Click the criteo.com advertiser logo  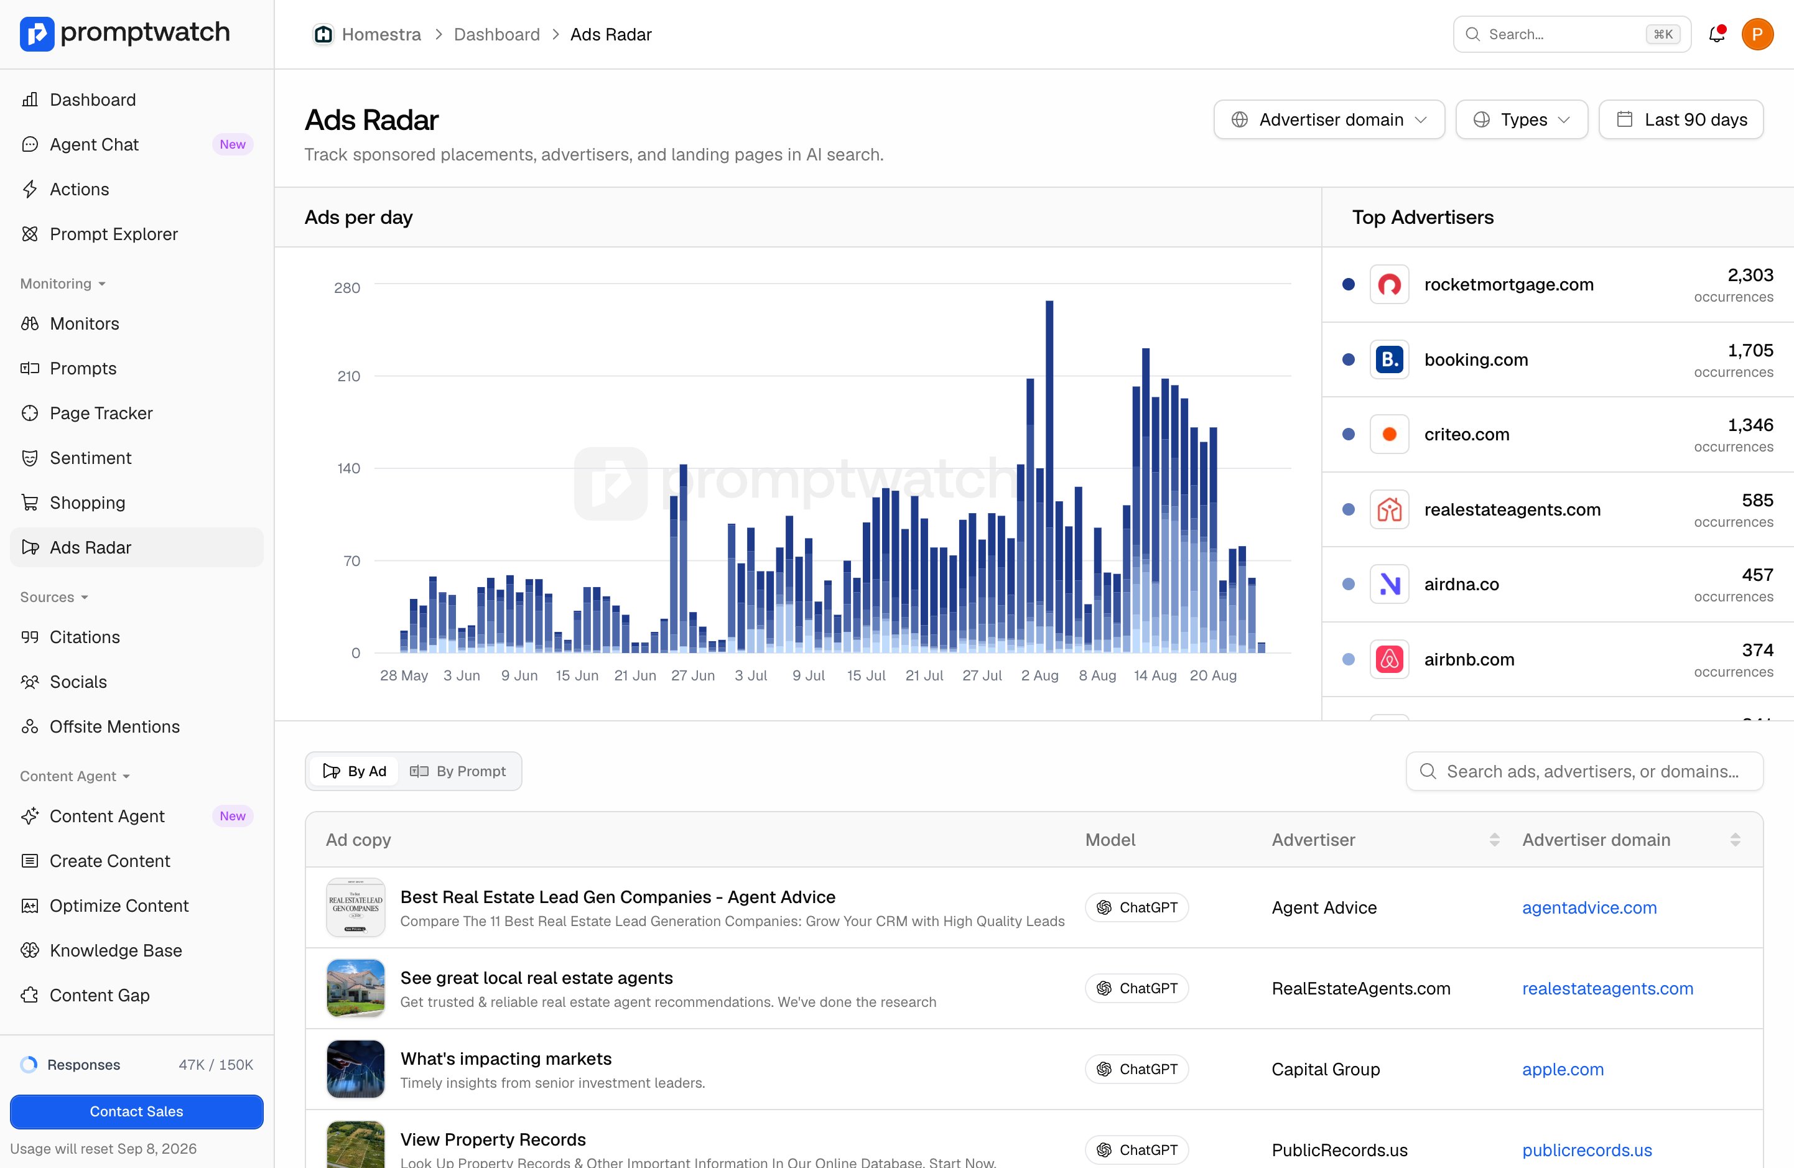pos(1389,434)
